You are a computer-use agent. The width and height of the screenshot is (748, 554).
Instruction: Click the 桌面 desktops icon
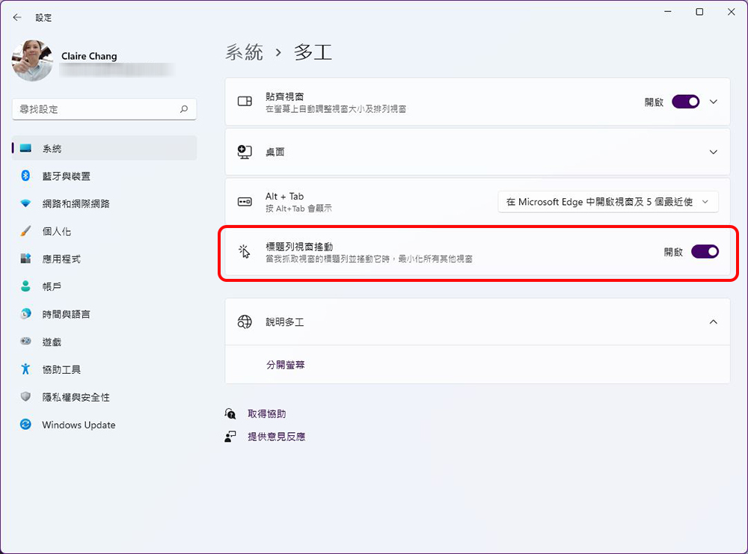coord(245,152)
